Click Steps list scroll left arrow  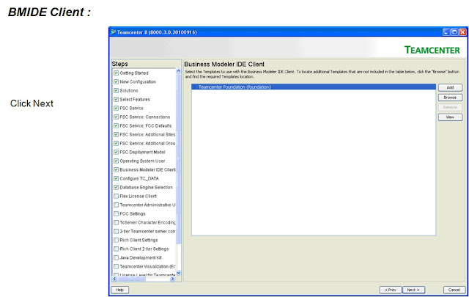(x=114, y=279)
